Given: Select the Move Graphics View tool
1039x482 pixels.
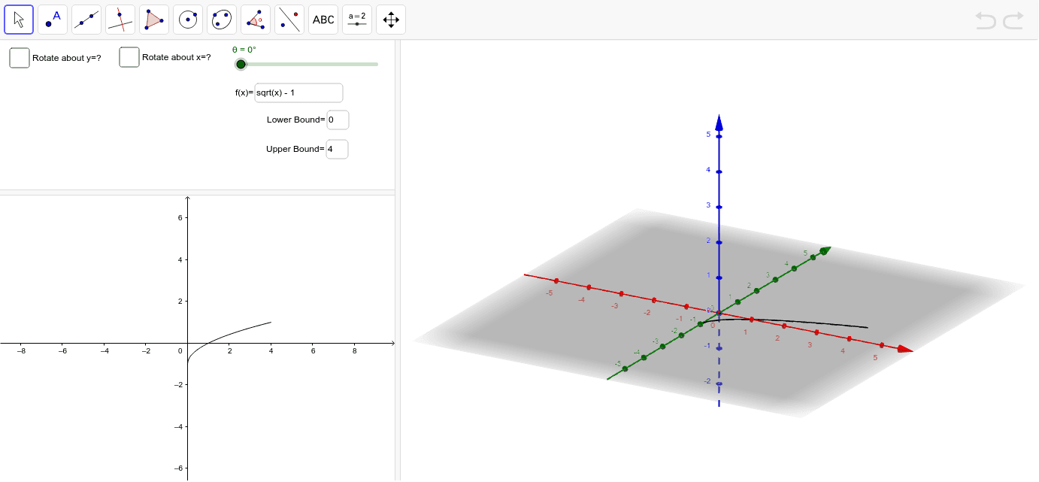Looking at the screenshot, I should point(391,20).
